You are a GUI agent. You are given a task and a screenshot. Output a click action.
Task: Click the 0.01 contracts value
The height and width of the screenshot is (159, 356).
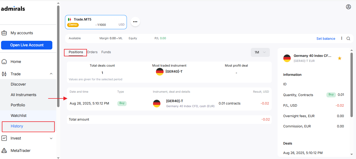pos(230,103)
